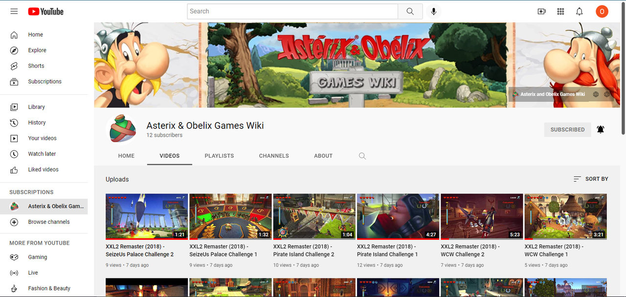Screen dimensions: 626x297
Task: Open Explore in sidebar
Action: click(44, 50)
